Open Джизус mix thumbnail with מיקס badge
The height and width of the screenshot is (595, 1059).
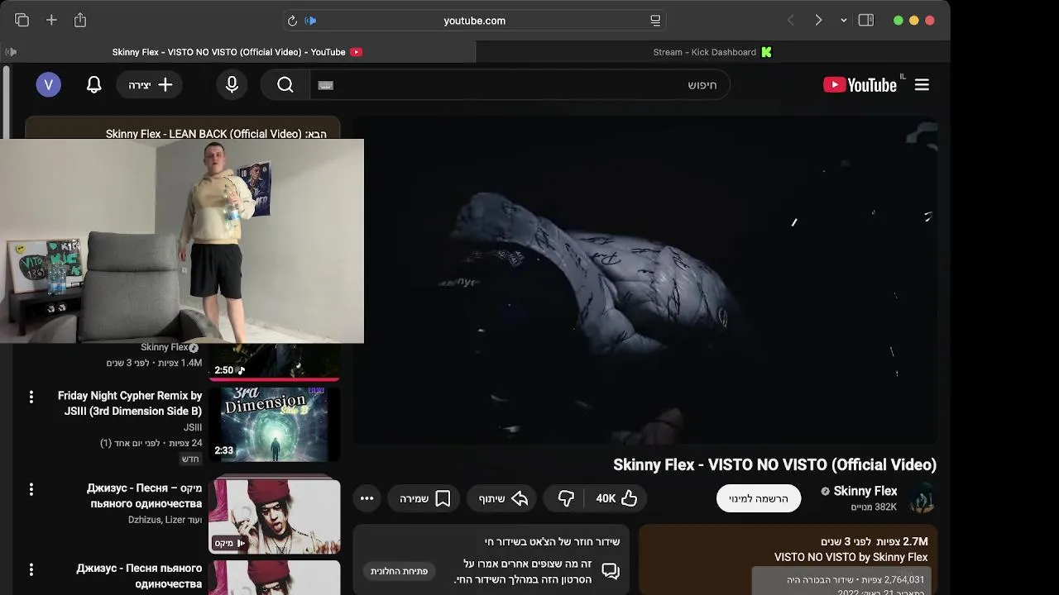point(275,516)
